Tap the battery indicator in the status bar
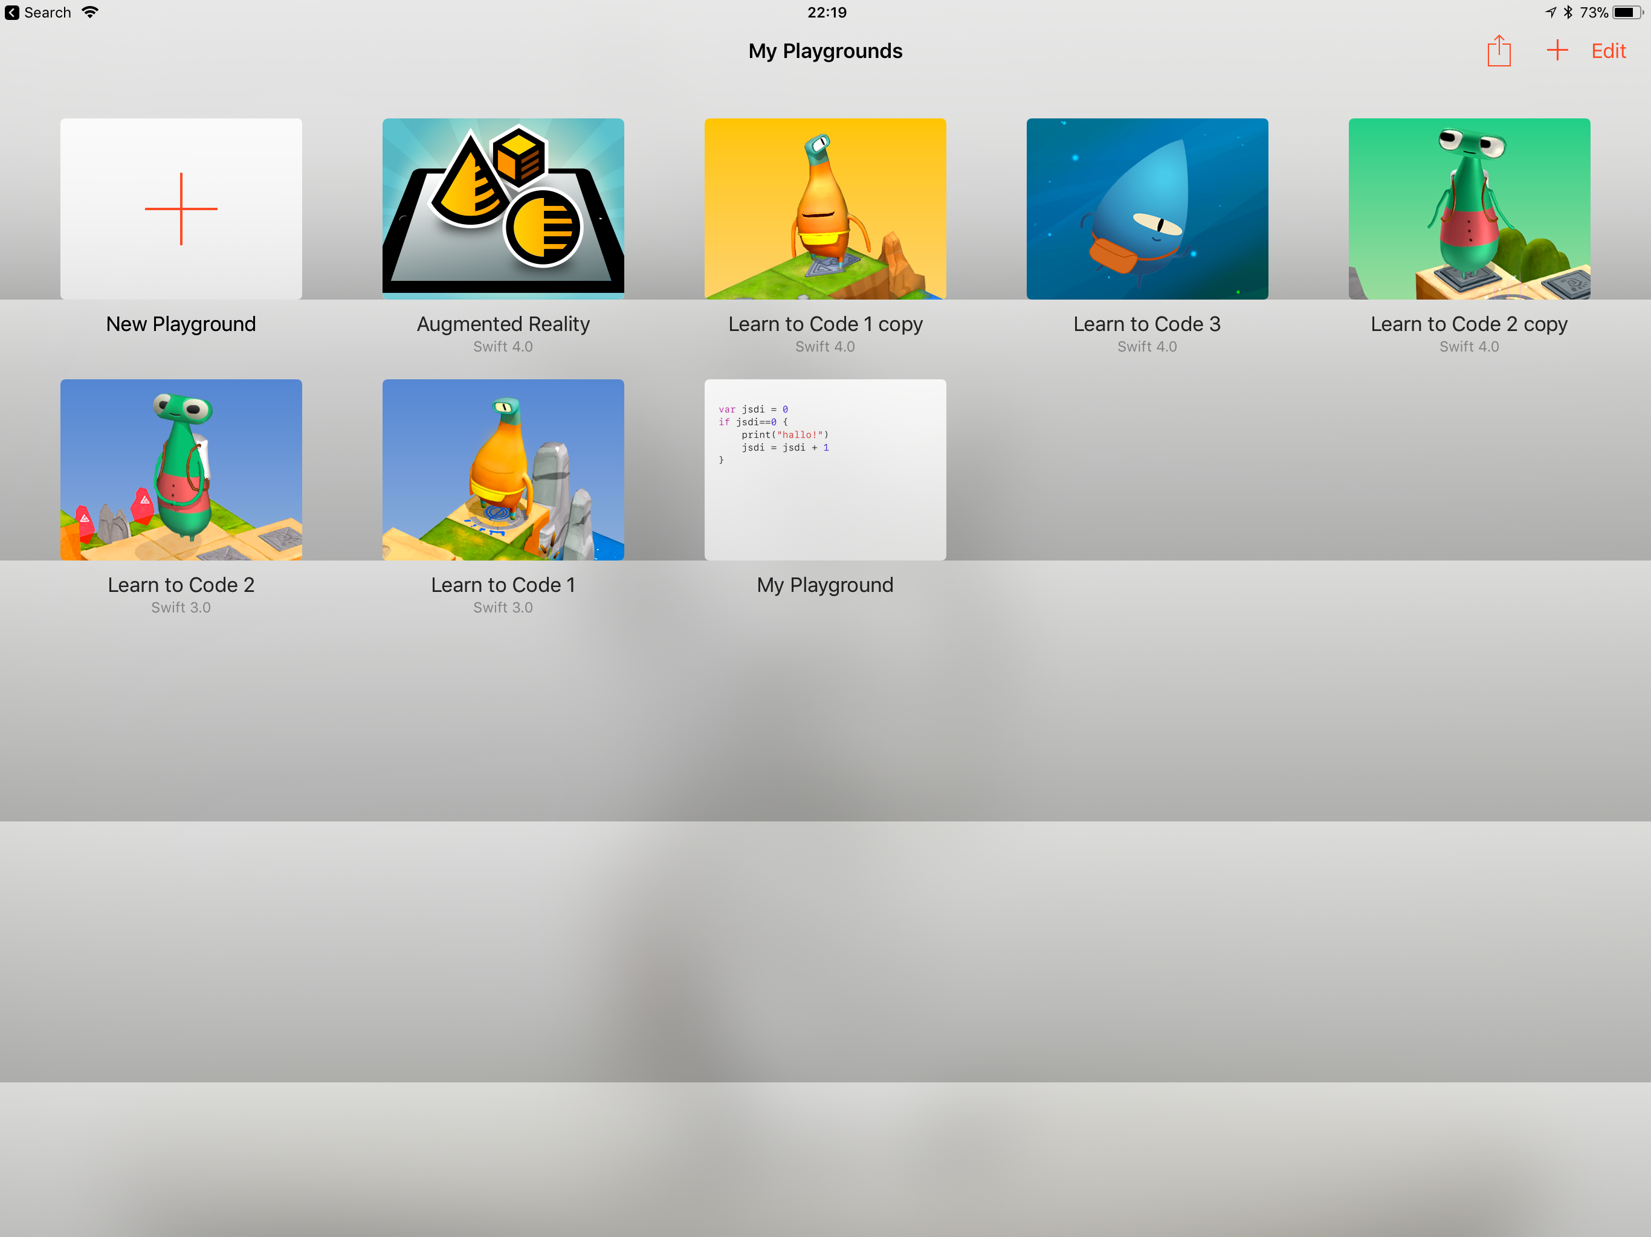Viewport: 1651px width, 1237px height. point(1628,13)
